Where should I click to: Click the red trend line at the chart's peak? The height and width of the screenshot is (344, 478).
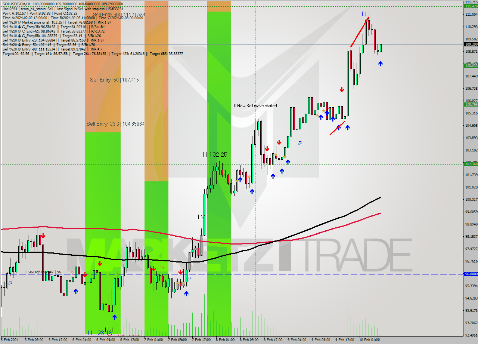click(x=360, y=32)
